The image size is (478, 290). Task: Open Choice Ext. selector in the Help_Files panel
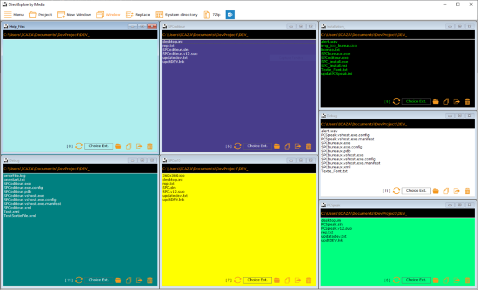tap(99, 146)
